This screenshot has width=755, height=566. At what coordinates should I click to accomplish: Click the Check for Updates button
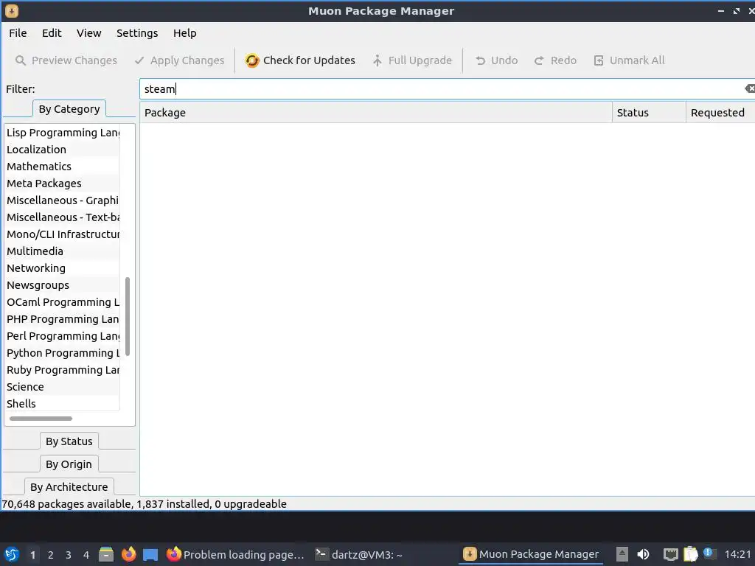[300, 60]
